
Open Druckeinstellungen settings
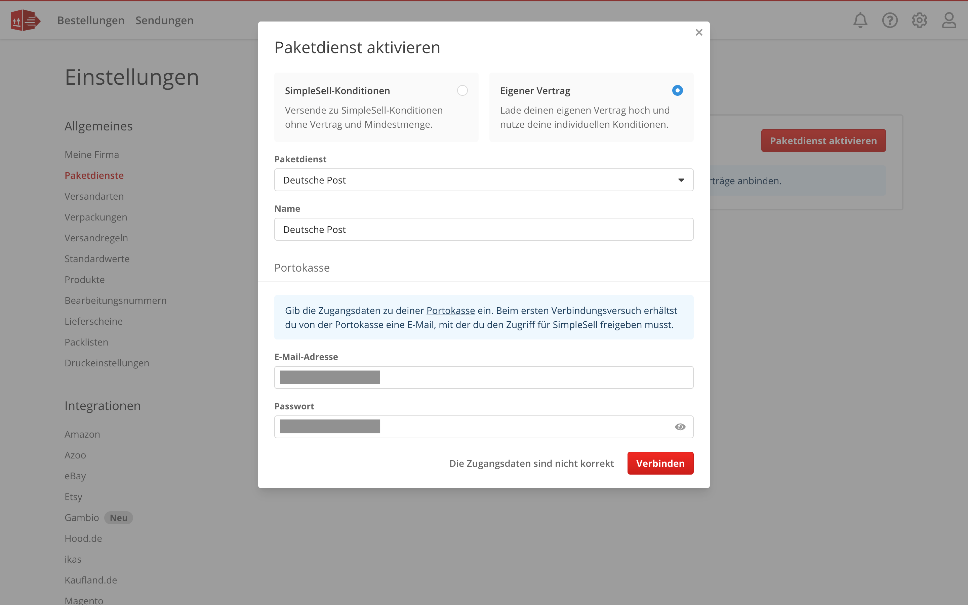(107, 363)
